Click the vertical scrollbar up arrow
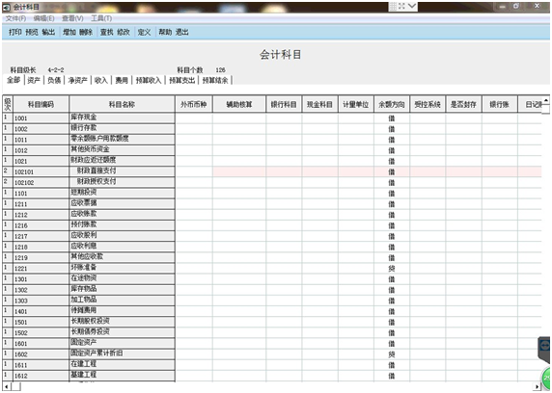This screenshot has width=552, height=393. [545, 100]
